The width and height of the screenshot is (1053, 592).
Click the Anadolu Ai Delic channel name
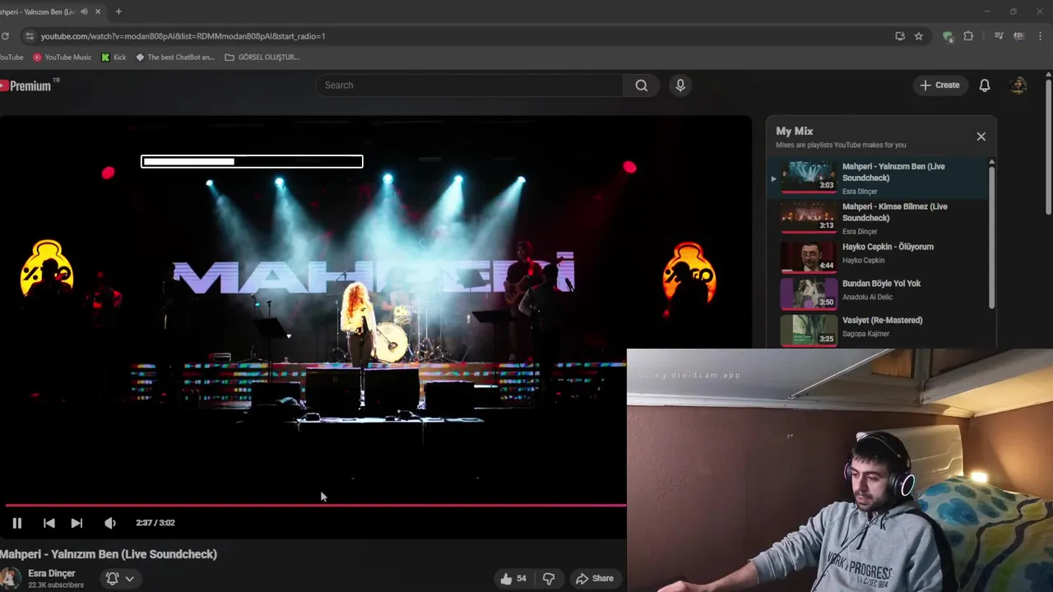(x=867, y=298)
